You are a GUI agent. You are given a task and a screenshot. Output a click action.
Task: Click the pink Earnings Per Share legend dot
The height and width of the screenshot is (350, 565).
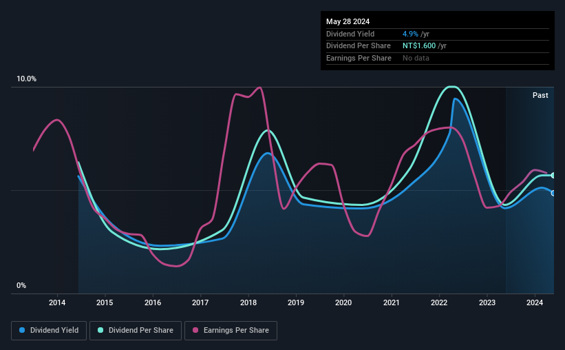coord(195,330)
